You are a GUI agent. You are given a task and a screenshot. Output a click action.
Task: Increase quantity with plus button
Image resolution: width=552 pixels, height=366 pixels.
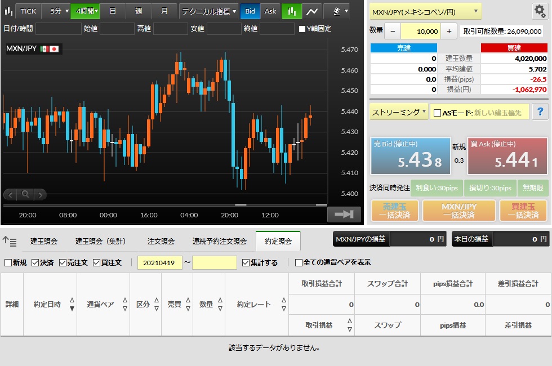pos(449,32)
